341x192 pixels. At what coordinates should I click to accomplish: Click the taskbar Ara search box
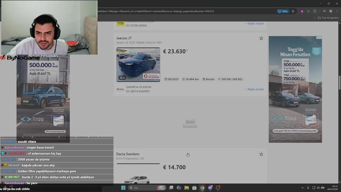point(147,188)
